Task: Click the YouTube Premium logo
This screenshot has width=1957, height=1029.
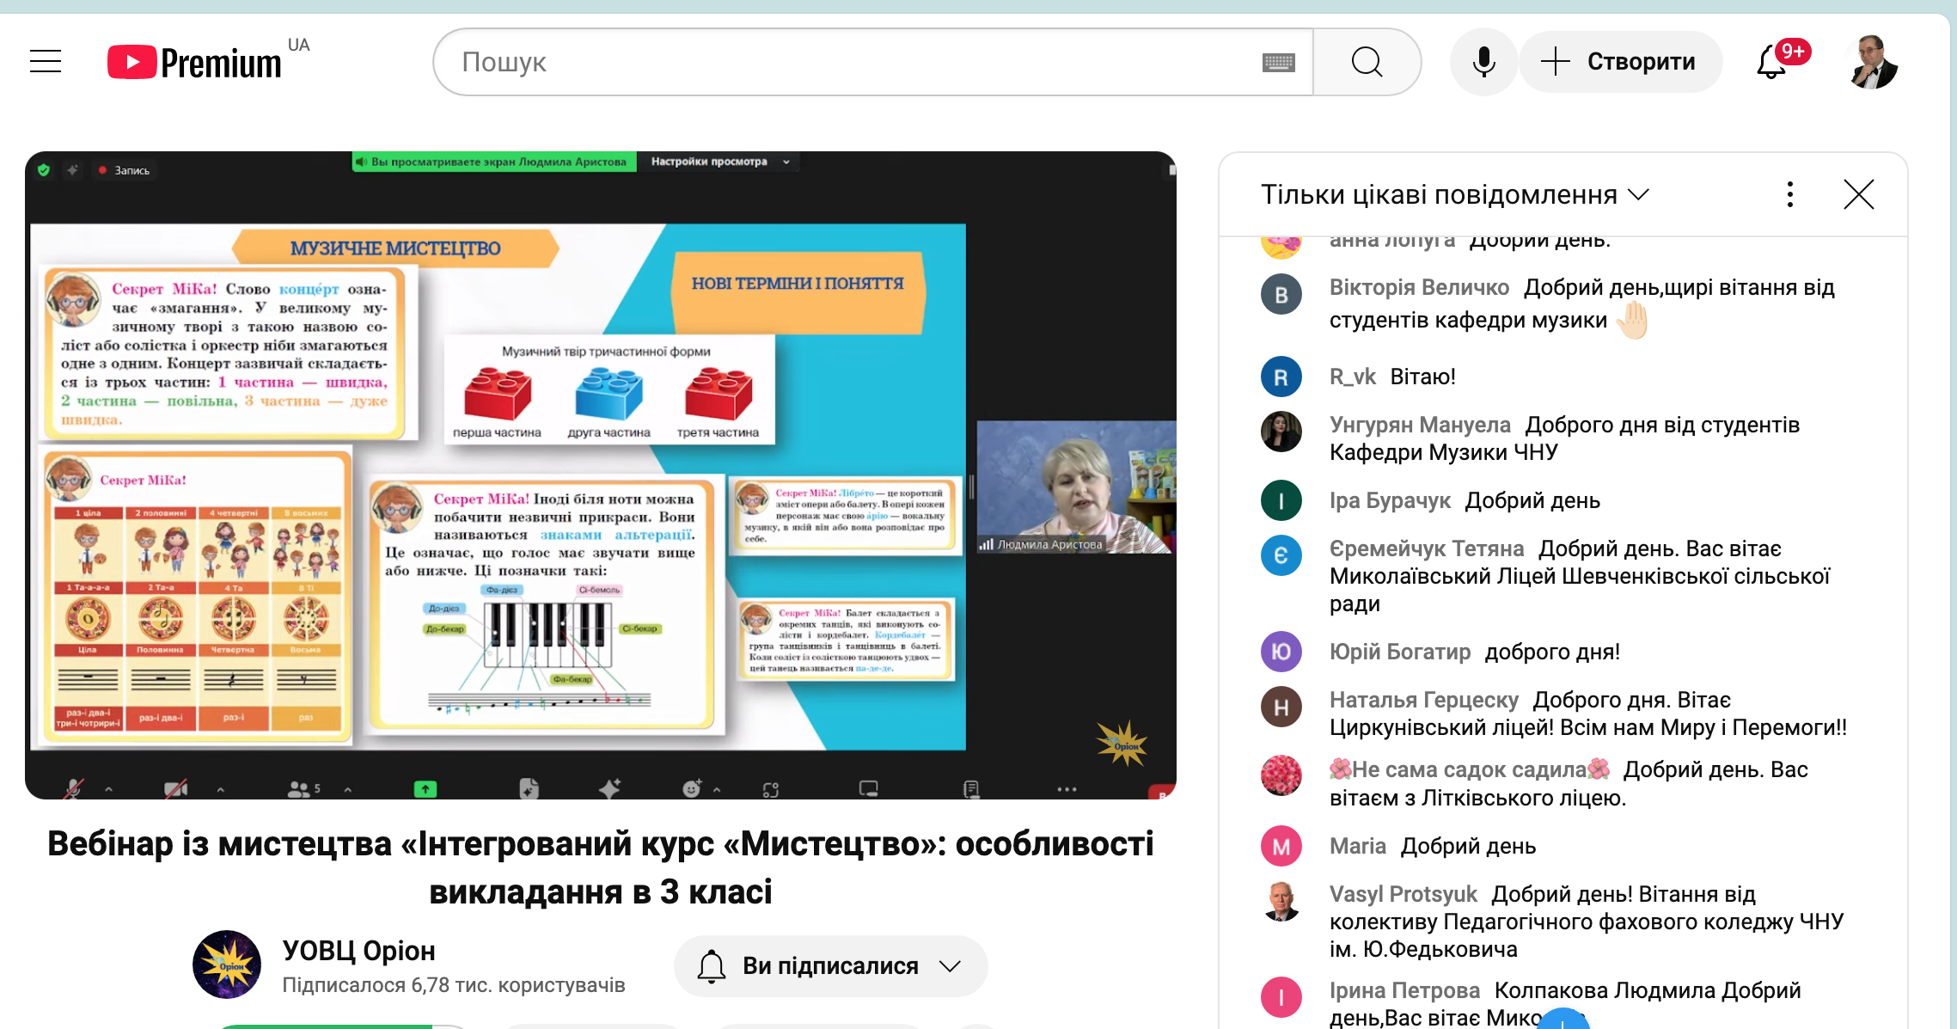Action: (194, 62)
